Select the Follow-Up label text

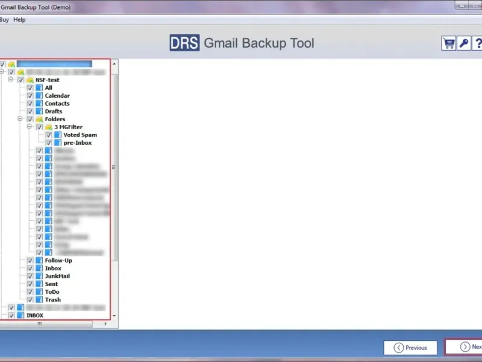pyautogui.click(x=58, y=261)
